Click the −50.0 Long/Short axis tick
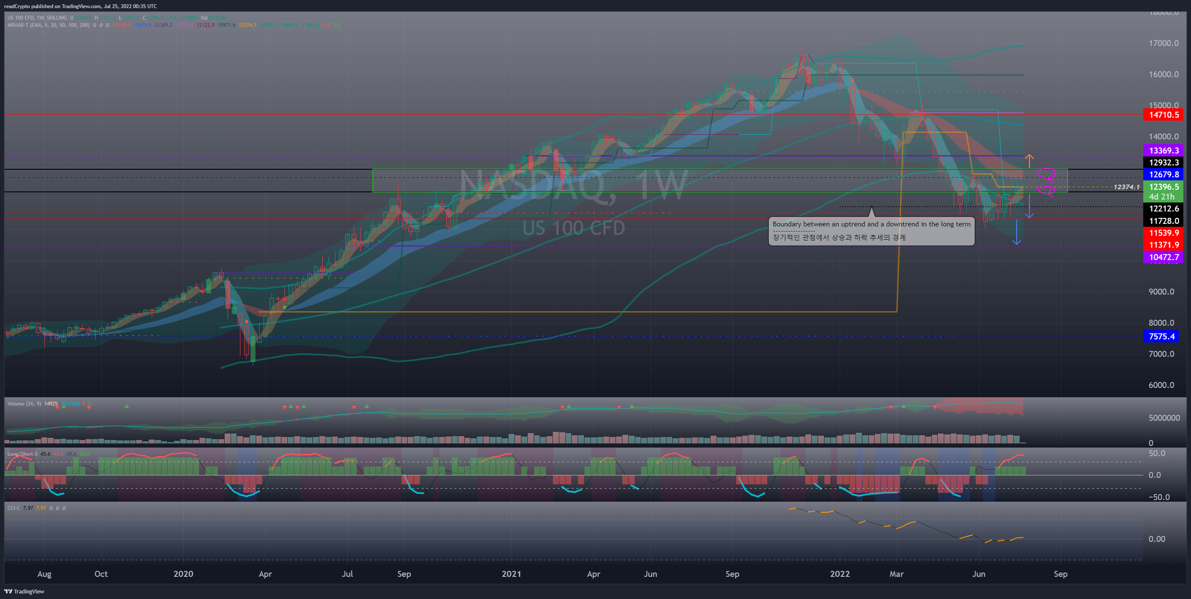The height and width of the screenshot is (599, 1191). (1159, 497)
